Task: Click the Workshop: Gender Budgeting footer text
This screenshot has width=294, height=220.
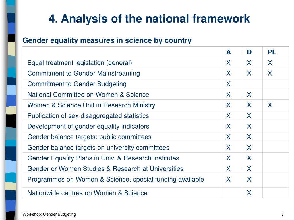Action: tap(49, 214)
